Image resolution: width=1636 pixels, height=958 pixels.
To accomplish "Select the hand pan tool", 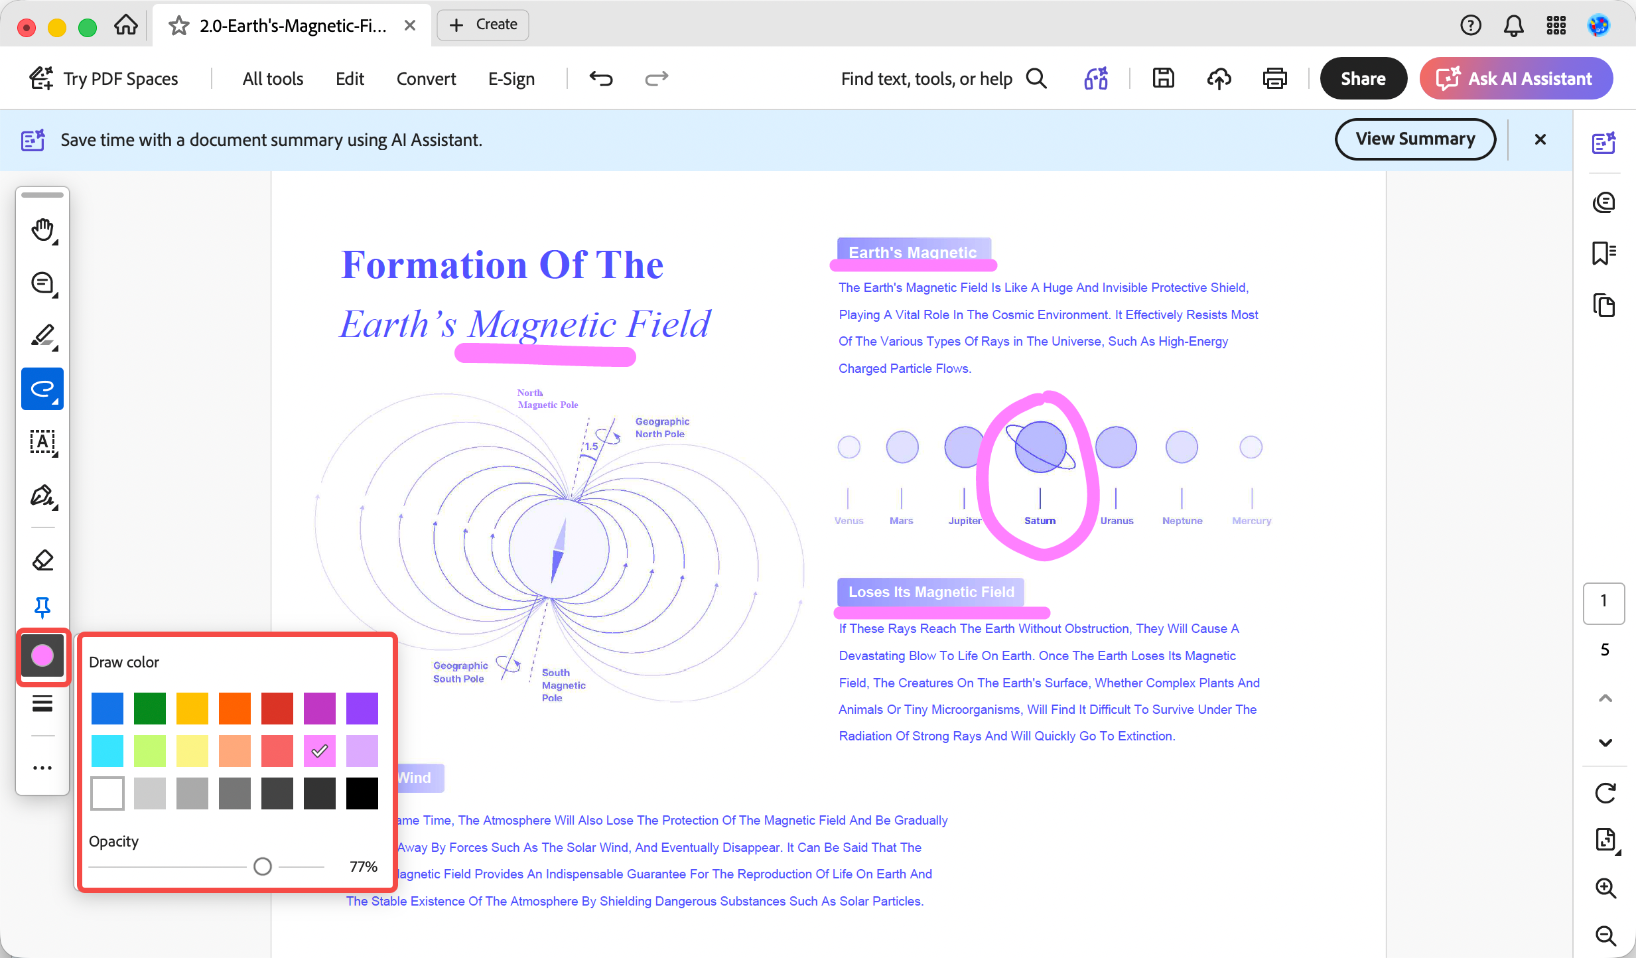I will 42,230.
